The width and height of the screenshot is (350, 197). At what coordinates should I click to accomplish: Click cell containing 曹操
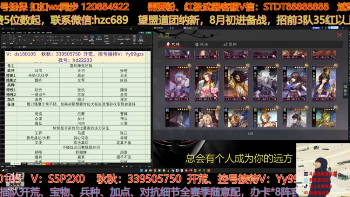coord(124,114)
